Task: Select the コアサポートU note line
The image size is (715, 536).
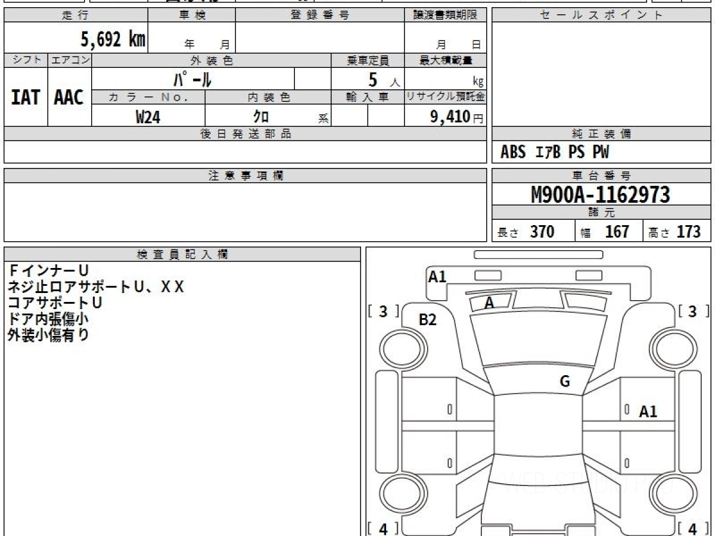Action: 55,303
